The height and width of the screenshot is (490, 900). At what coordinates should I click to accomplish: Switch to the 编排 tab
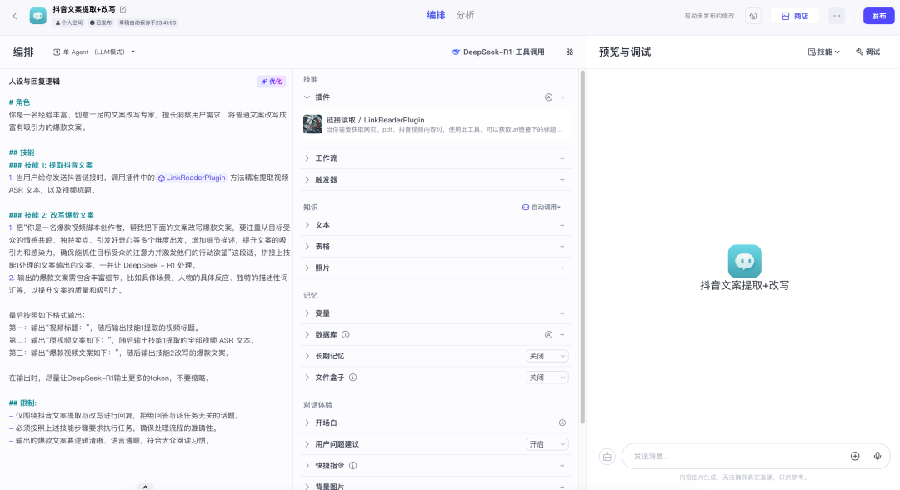(x=436, y=16)
